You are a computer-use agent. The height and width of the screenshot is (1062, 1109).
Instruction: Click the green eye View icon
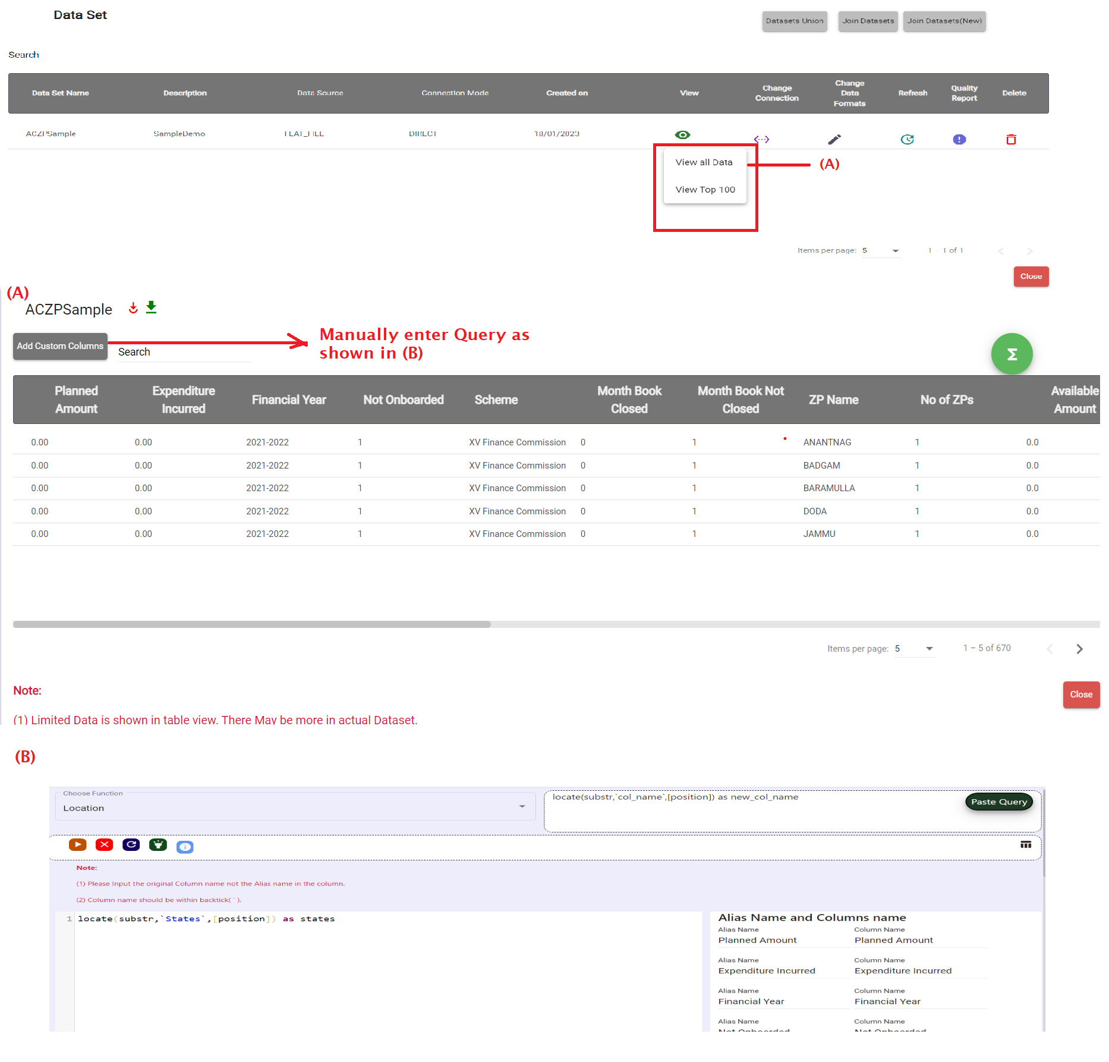pyautogui.click(x=682, y=135)
